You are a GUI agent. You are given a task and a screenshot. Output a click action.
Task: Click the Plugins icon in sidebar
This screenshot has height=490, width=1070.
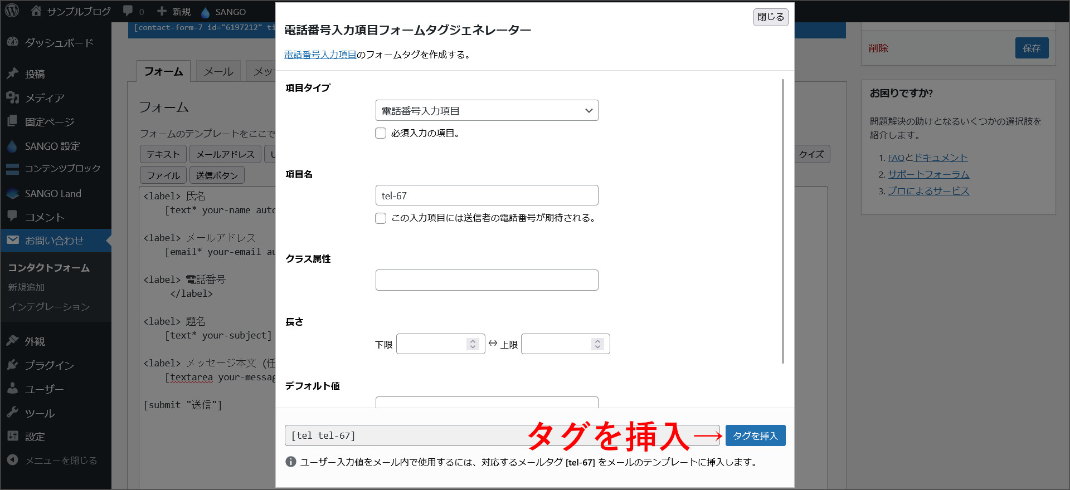(13, 365)
